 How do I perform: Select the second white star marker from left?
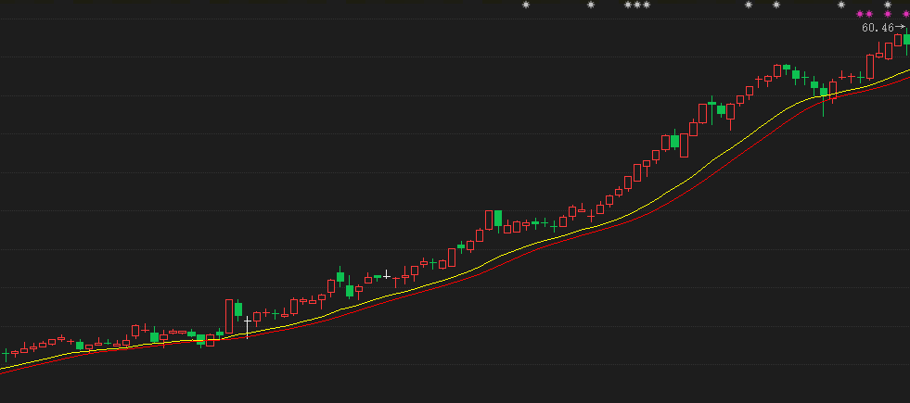[x=591, y=5]
